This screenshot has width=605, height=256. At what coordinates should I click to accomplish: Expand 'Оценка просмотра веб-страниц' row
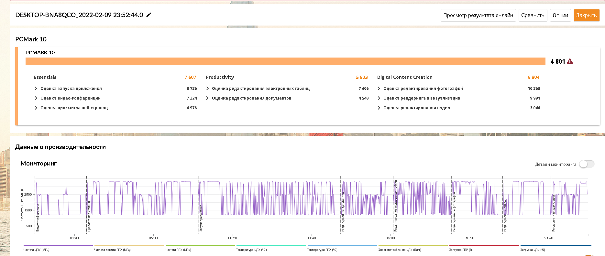pyautogui.click(x=36, y=108)
